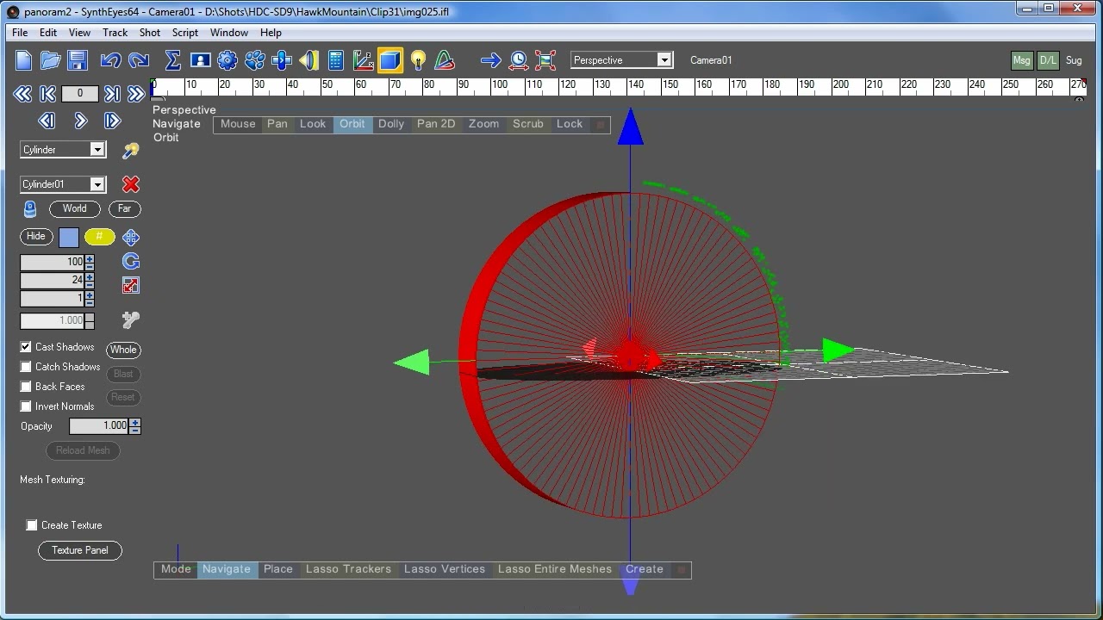Open the 3D room blue cube icon

389,60
